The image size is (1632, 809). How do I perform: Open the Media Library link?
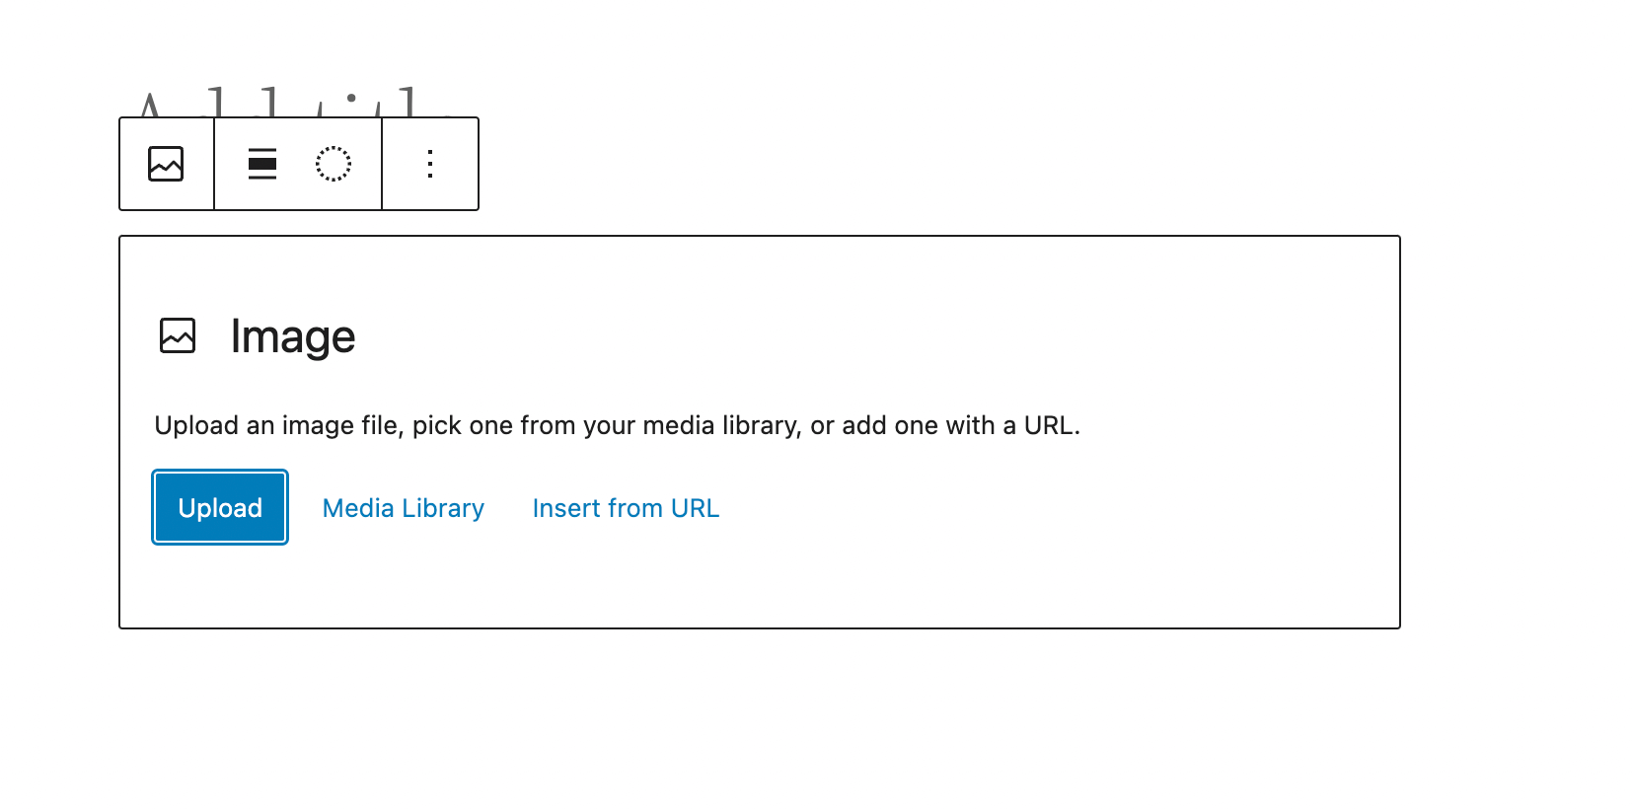pos(404,508)
